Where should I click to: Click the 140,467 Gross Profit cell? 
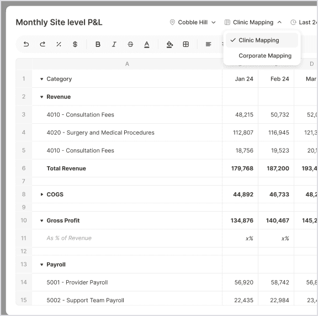276,220
